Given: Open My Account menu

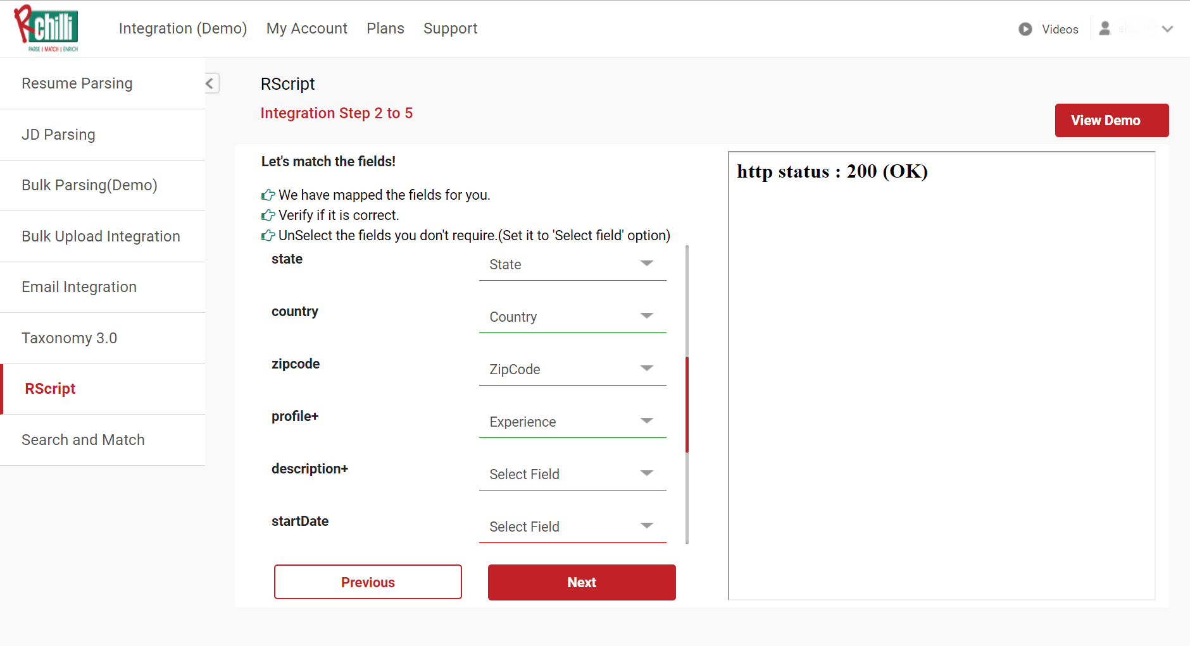Looking at the screenshot, I should click(307, 28).
